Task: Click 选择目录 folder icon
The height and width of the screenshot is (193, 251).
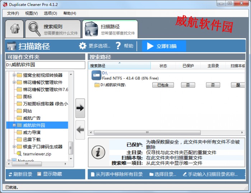Action: [x=151, y=174]
